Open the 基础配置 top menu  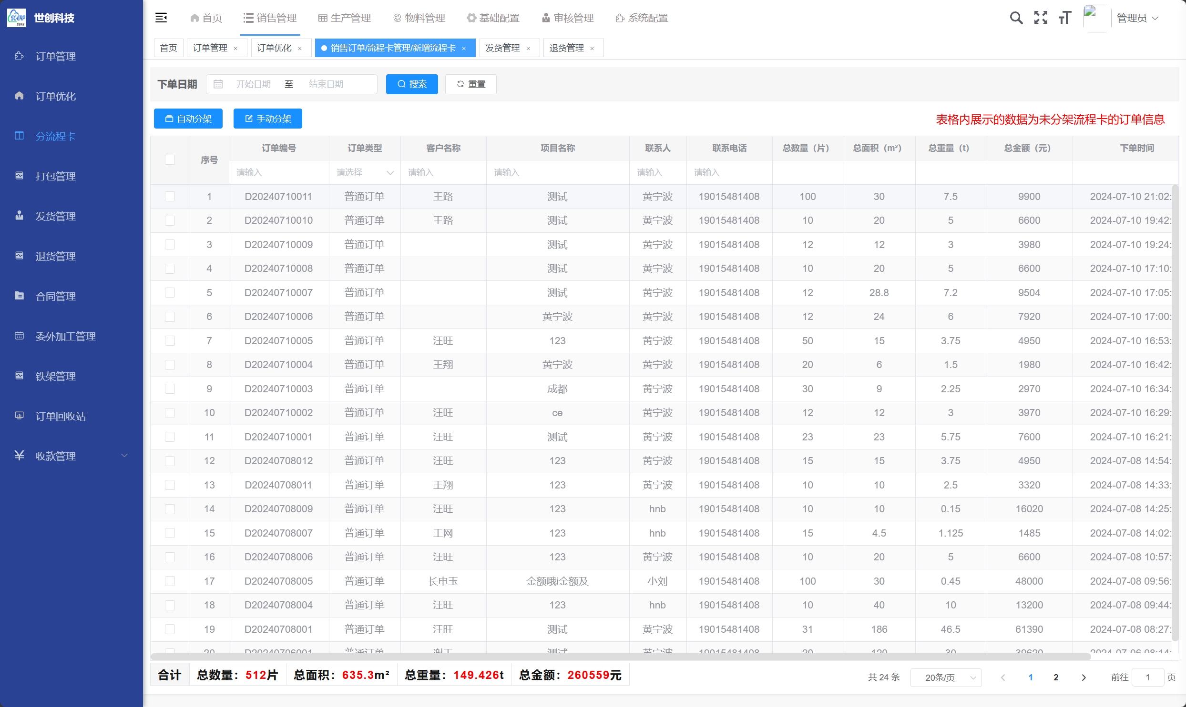[493, 18]
